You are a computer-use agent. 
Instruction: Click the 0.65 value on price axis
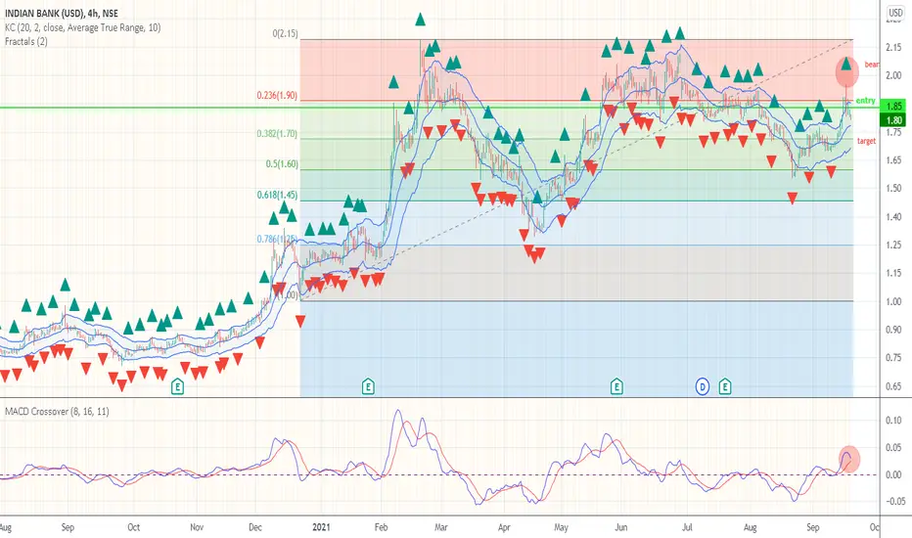[892, 385]
